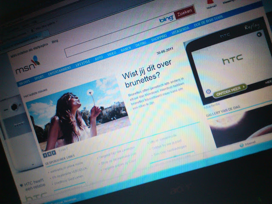
Task: Click the brunettes article summary text
Action: [x=156, y=93]
